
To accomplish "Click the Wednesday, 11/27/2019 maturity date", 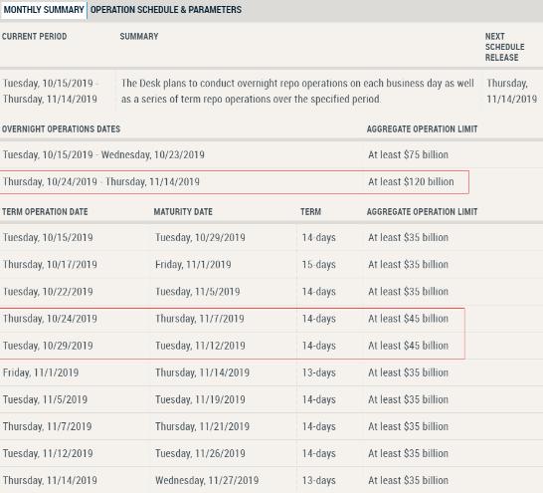I will [207, 480].
